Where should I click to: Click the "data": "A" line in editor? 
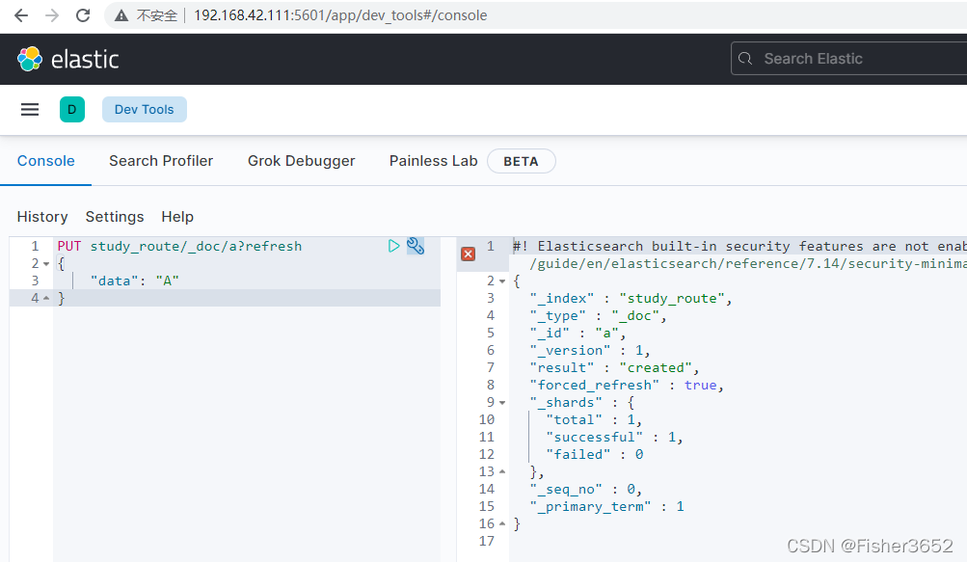click(x=134, y=281)
